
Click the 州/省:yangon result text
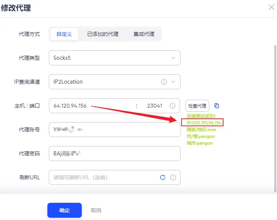tap(201, 136)
